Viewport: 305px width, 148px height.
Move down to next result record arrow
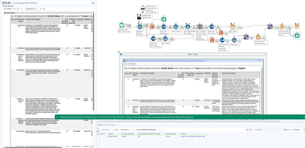(162, 129)
